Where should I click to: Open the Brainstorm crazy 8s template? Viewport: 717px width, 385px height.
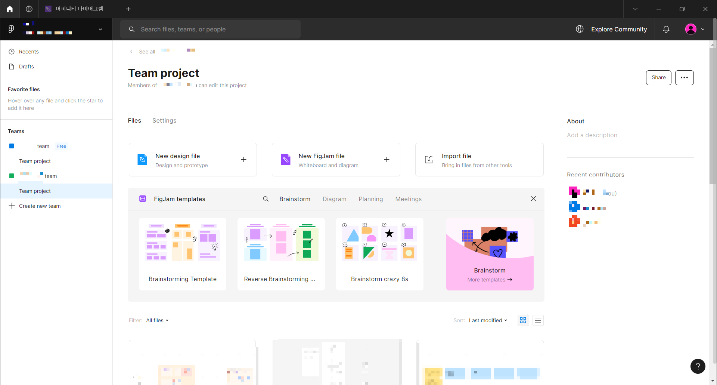coord(380,254)
